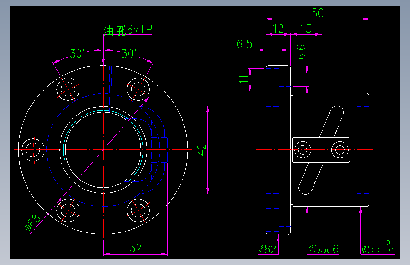Select the 50 overall length dimension
This screenshot has width=410, height=265.
317,13
